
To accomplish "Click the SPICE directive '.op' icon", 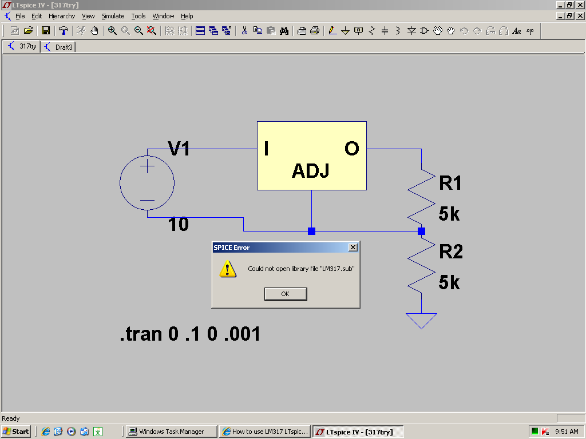I will 530,31.
